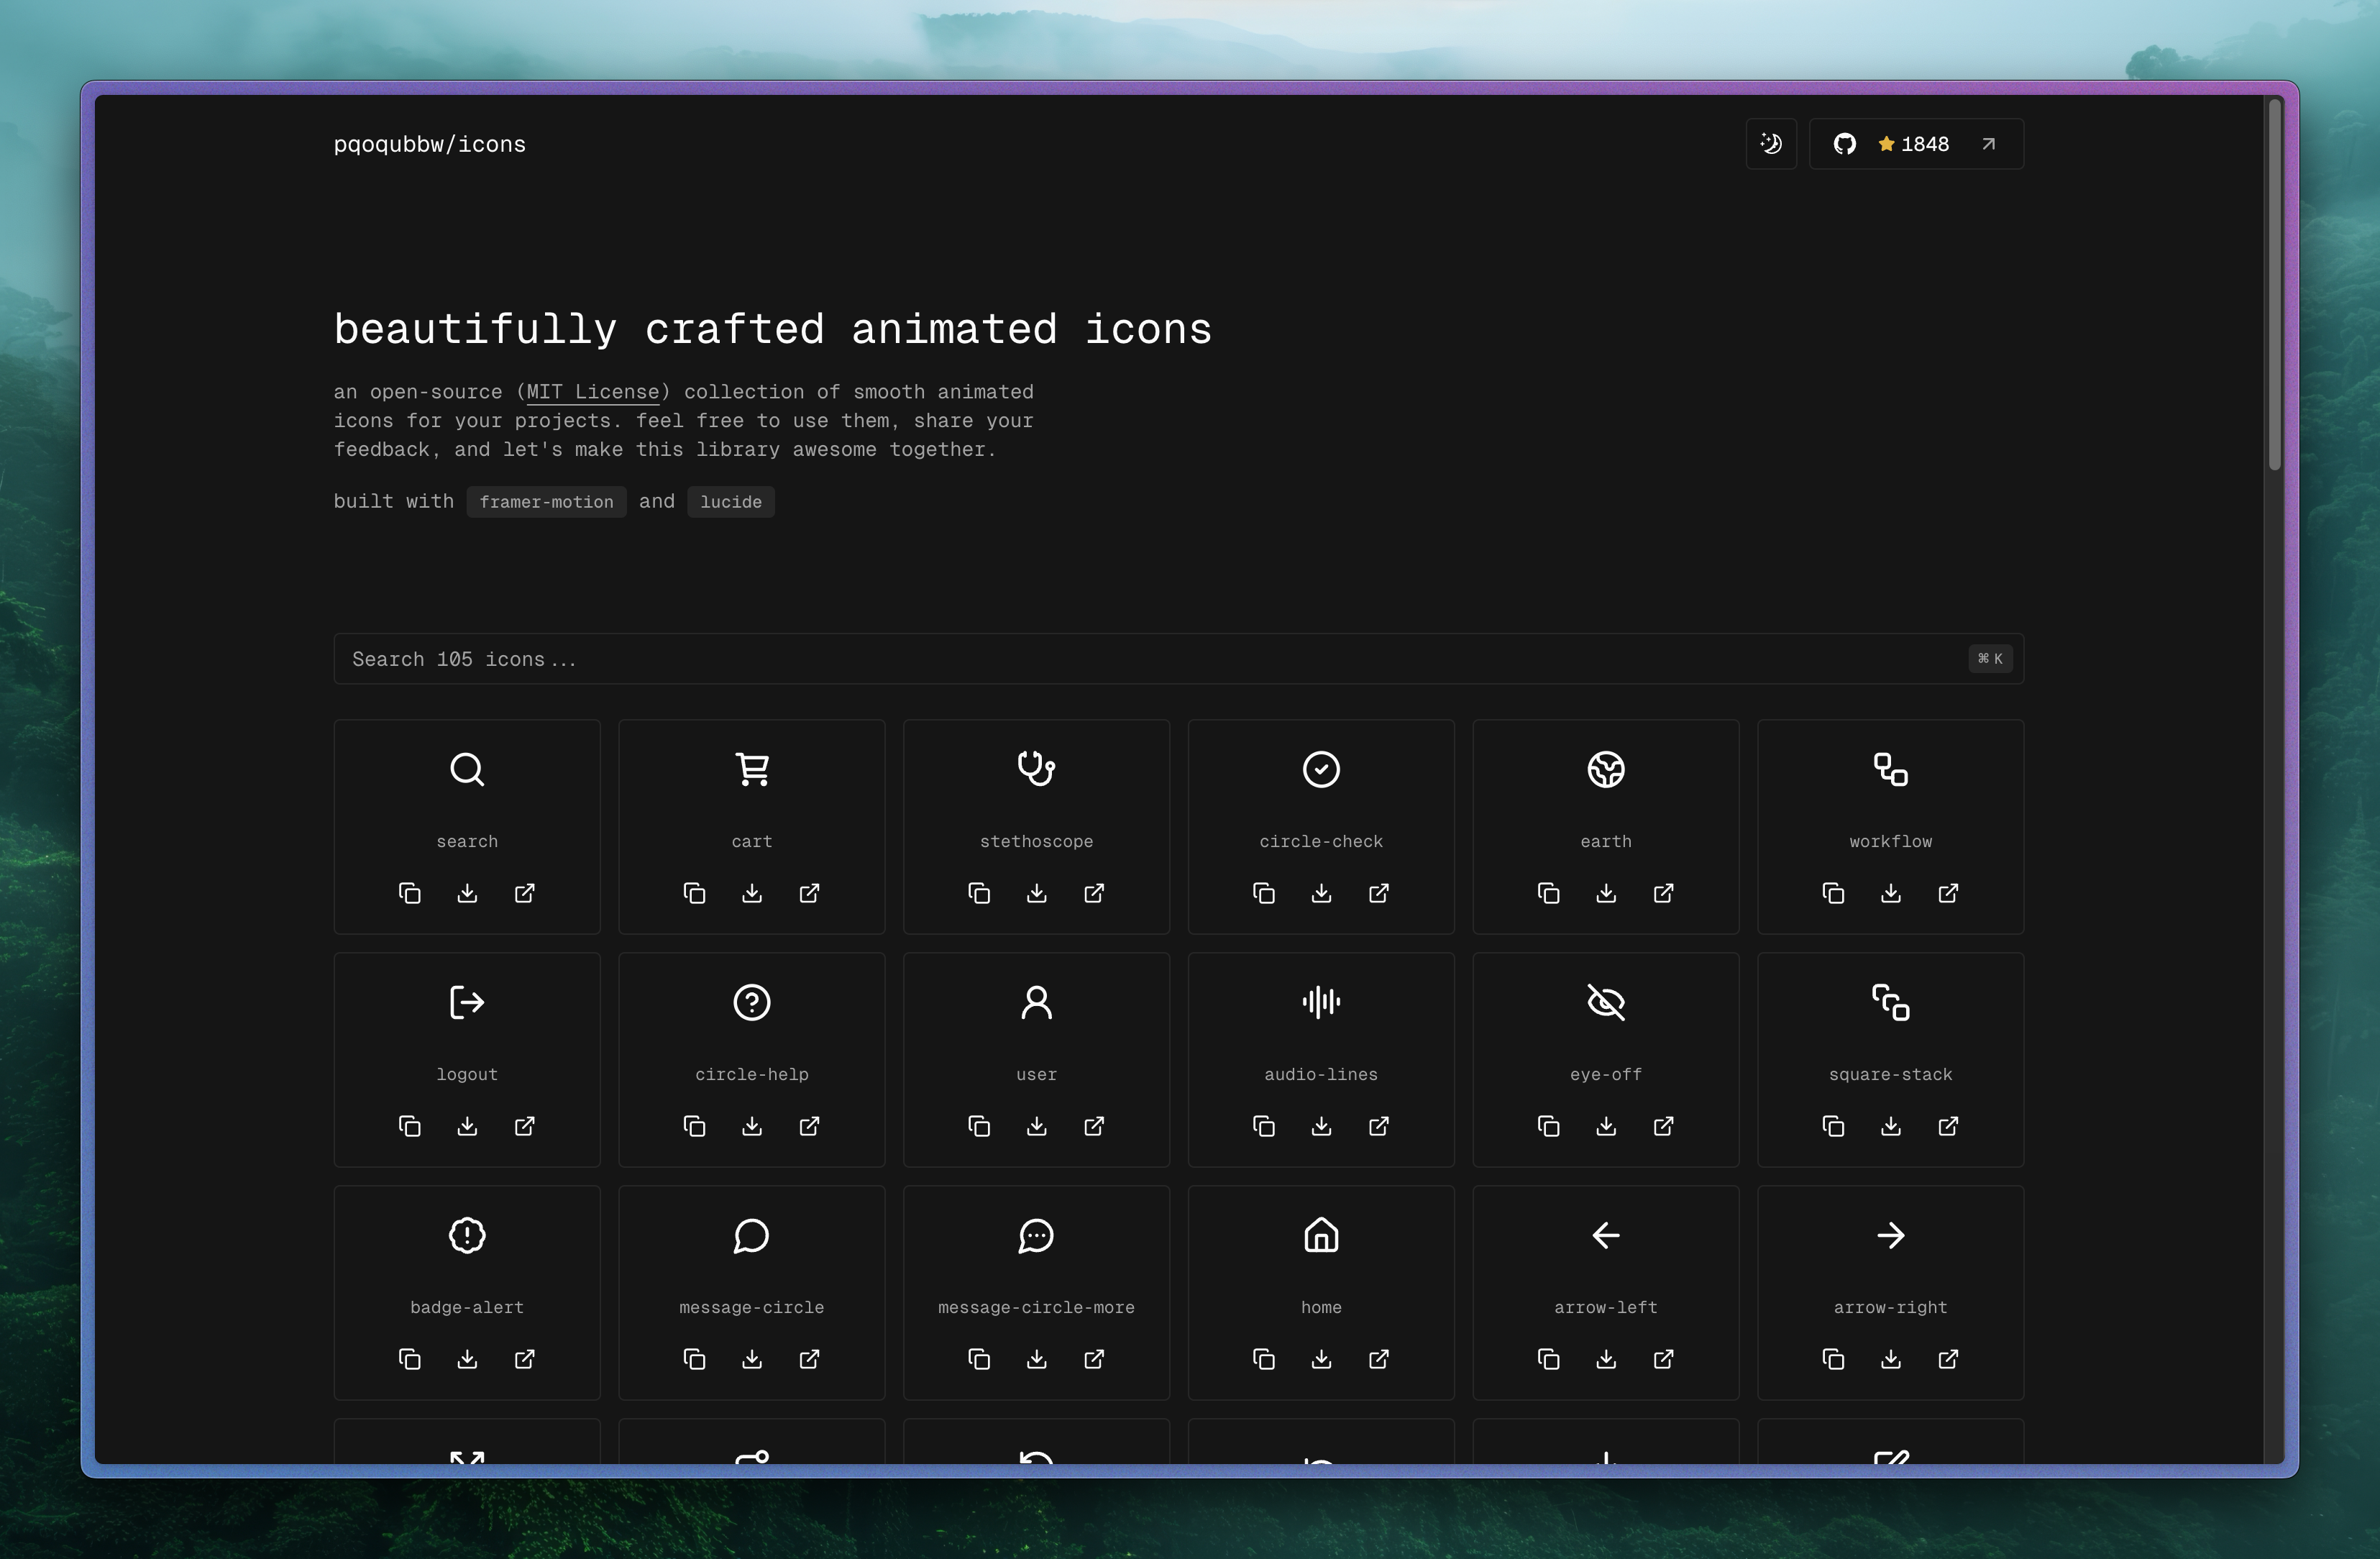The image size is (2380, 1559).
Task: Copy the badge-alert icon code
Action: click(x=410, y=1359)
